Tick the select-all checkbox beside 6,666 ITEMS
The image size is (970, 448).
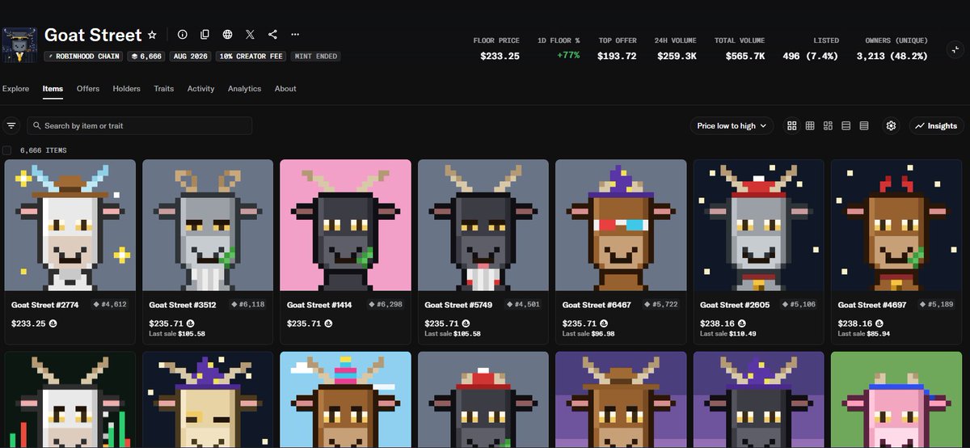tap(7, 150)
